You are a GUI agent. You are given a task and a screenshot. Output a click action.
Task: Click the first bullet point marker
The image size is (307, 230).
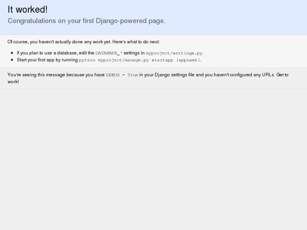click(x=12, y=53)
